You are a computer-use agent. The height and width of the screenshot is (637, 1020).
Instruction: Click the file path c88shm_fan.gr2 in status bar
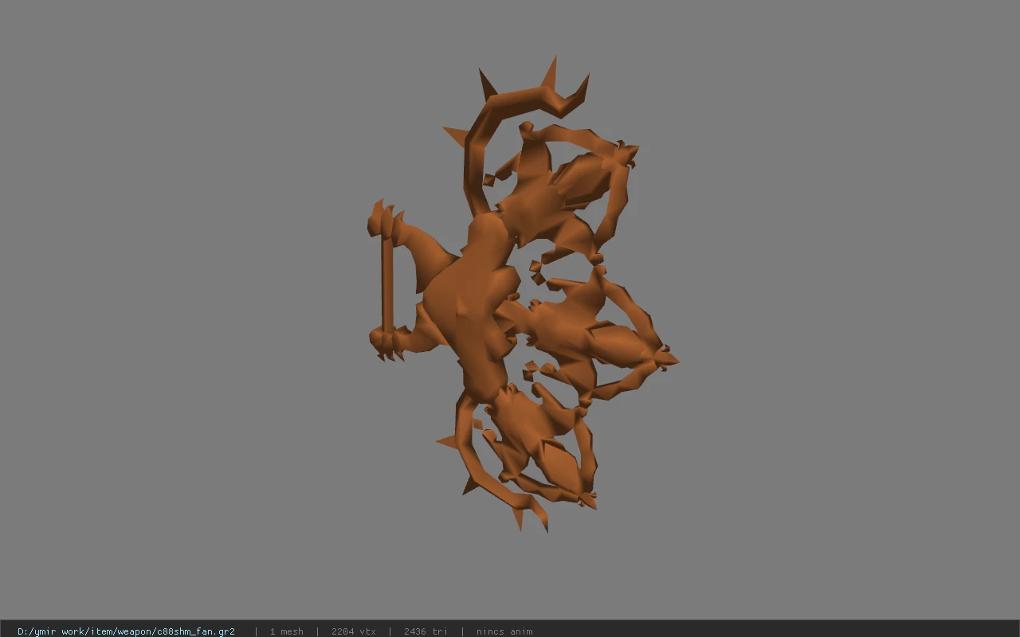point(126,631)
